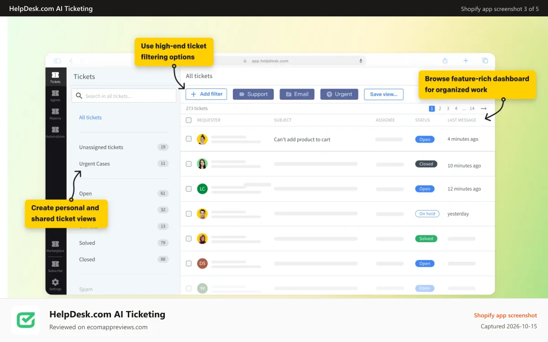Viewport: 548px width, 342px height.
Task: Open the Reports sidebar icon
Action: coord(55,114)
